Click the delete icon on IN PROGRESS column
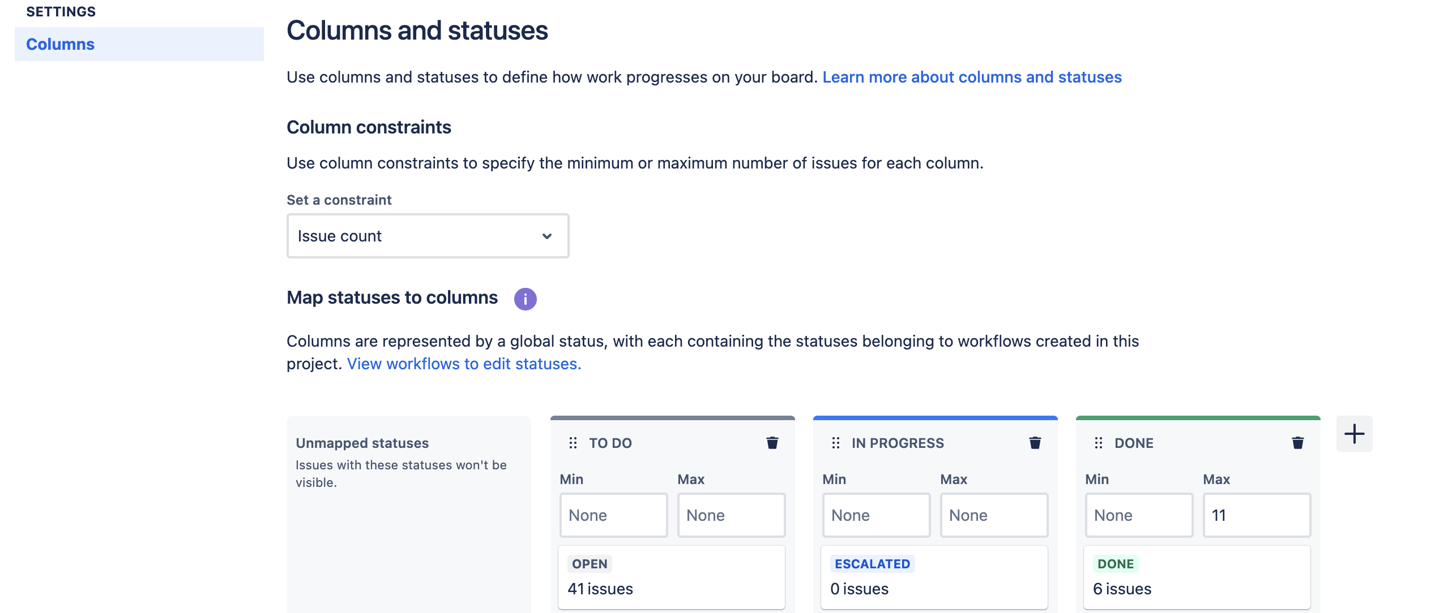1435x613 pixels. click(x=1034, y=443)
